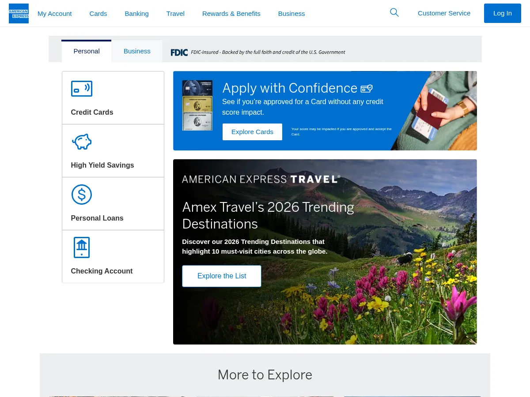Select the dollar coin Personal Loans icon
Image resolution: width=530 pixels, height=397 pixels.
tap(81, 195)
